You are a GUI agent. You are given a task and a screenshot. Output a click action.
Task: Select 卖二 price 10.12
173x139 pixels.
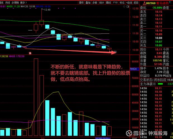point(158,23)
